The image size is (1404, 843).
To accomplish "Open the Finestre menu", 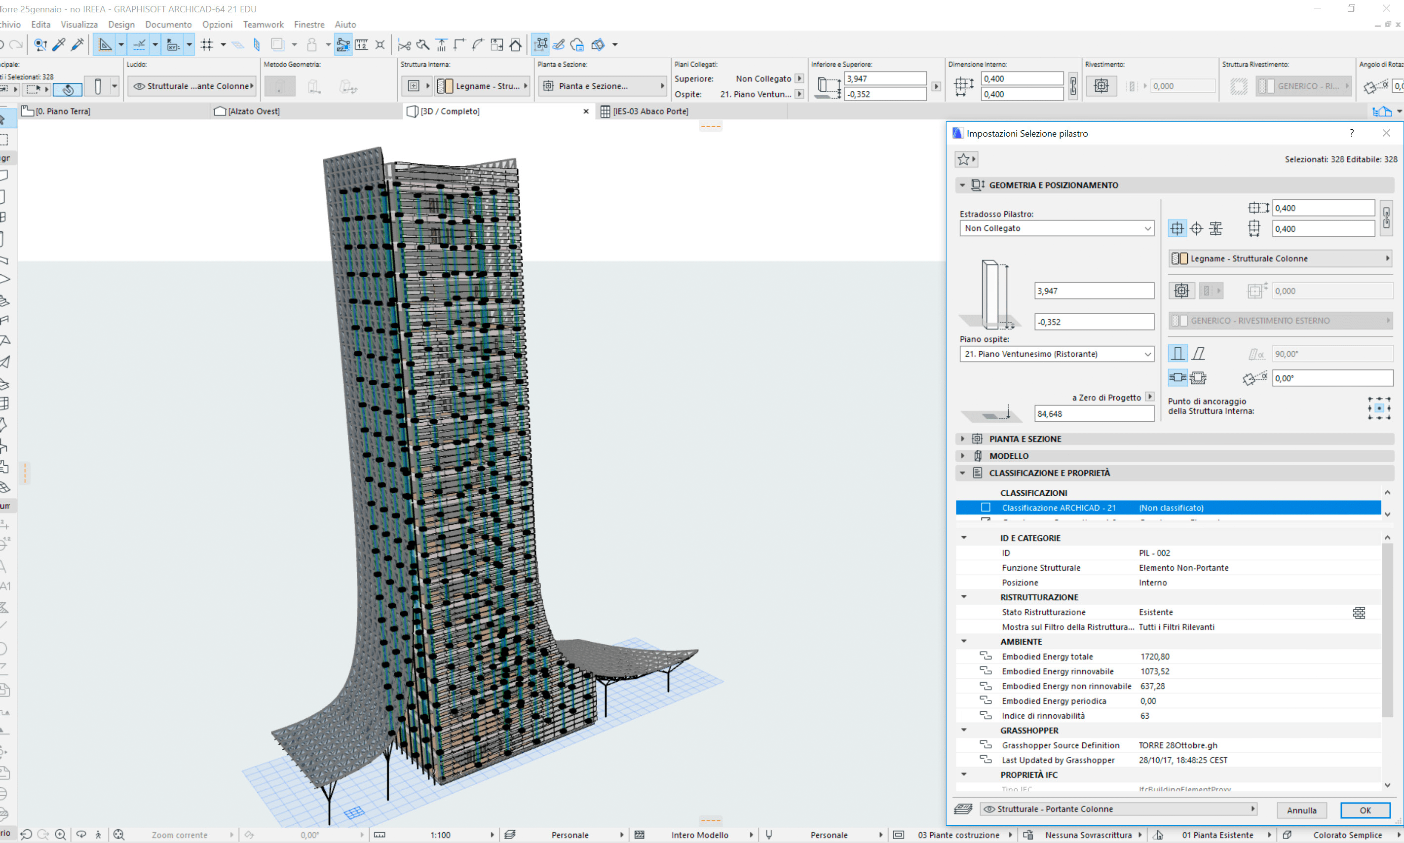I will click(309, 25).
